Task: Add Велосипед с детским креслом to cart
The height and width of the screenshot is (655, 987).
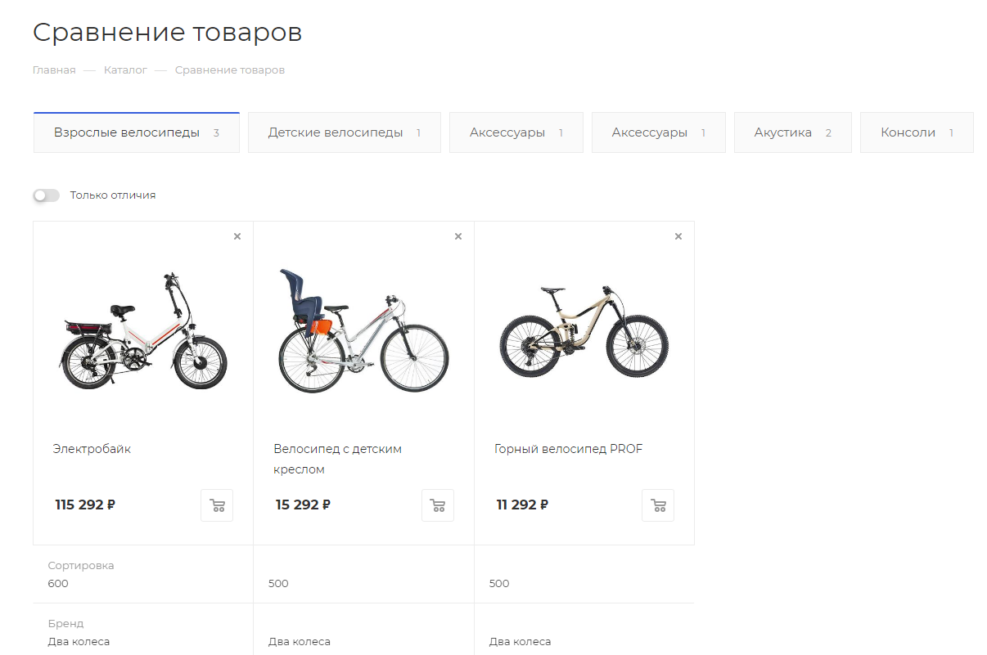Action: 438,505
